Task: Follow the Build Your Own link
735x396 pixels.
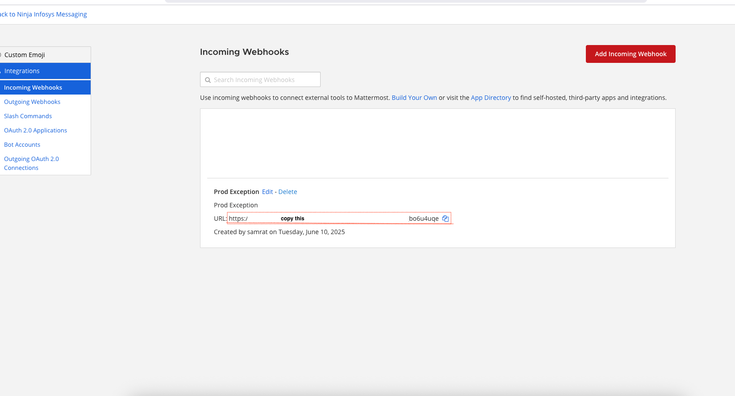Action: click(414, 98)
